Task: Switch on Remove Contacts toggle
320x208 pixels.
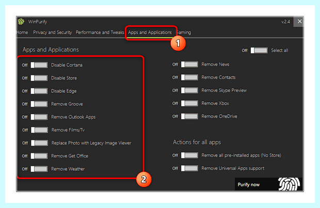Action: (x=189, y=77)
